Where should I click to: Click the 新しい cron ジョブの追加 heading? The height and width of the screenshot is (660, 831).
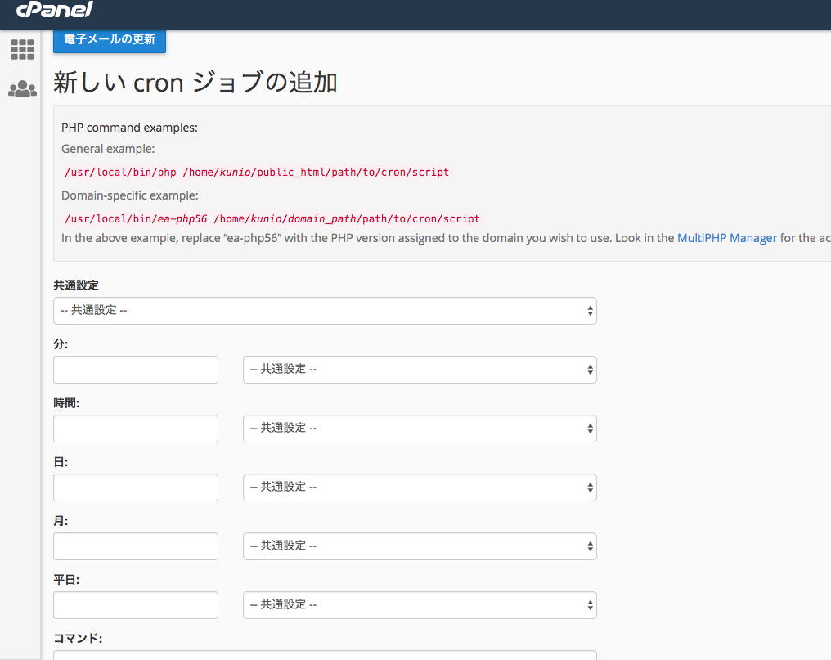click(195, 83)
